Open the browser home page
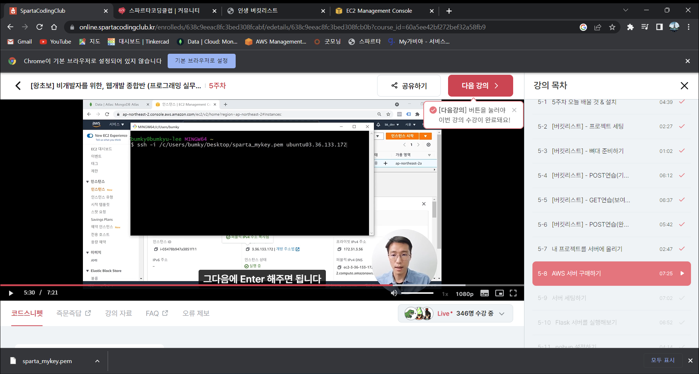Image resolution: width=699 pixels, height=374 pixels. (x=54, y=27)
